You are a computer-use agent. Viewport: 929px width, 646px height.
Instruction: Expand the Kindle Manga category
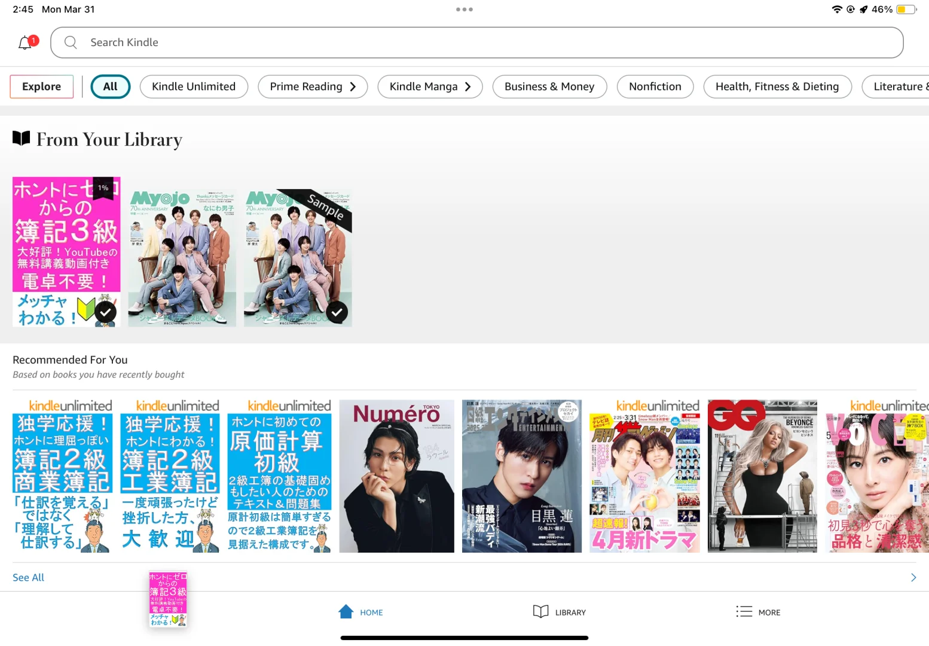(x=430, y=87)
